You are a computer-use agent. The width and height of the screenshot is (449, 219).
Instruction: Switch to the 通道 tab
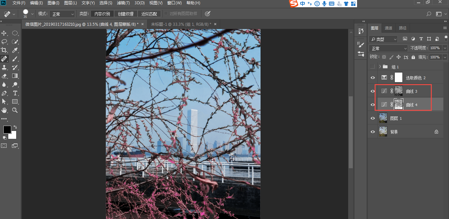point(388,28)
